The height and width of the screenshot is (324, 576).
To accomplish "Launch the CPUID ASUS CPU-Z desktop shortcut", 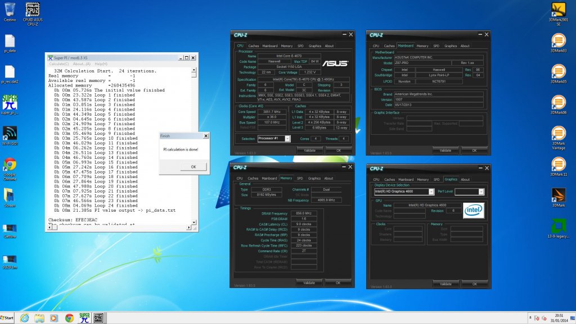I will pyautogui.click(x=33, y=14).
